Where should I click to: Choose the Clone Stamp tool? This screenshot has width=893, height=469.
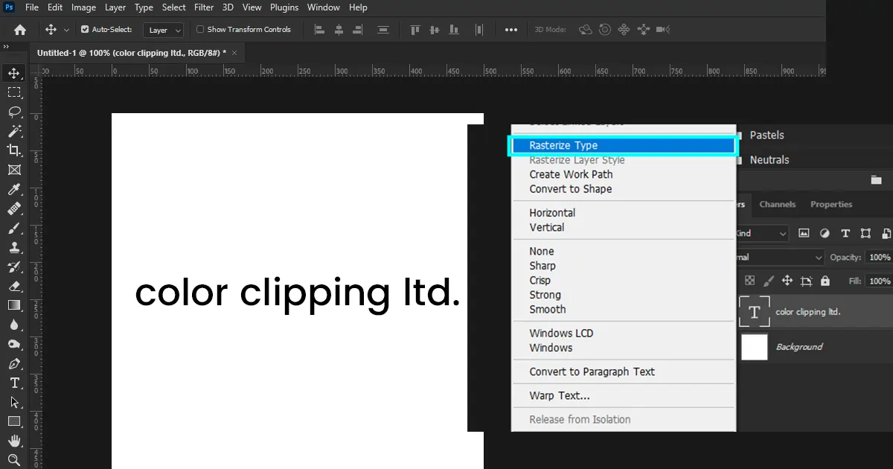[x=16, y=247]
